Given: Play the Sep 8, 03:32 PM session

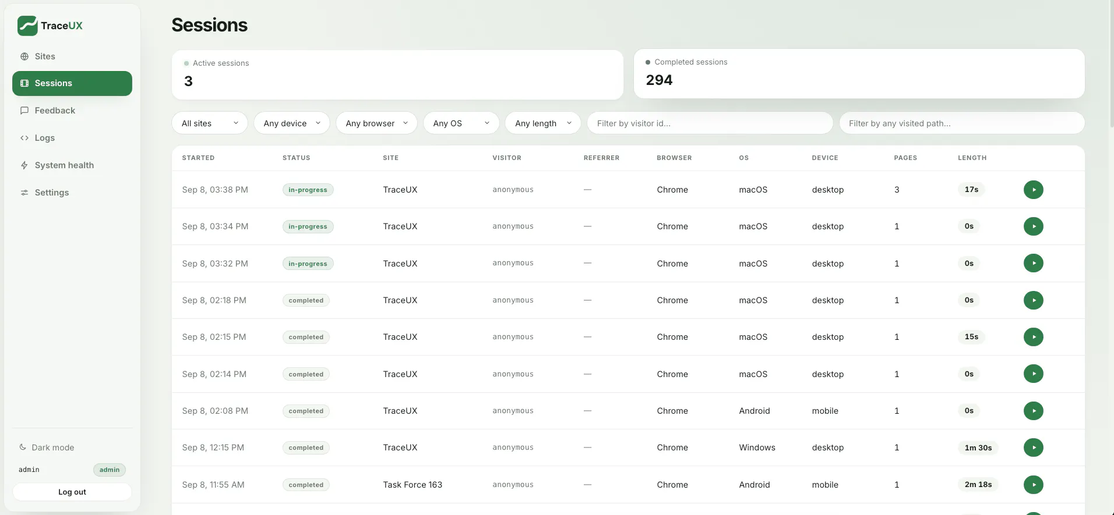Looking at the screenshot, I should [1034, 263].
